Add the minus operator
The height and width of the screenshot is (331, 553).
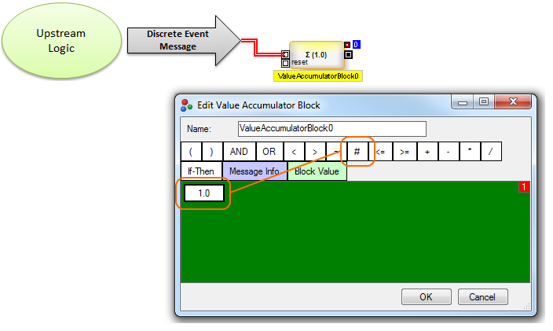coord(449,152)
